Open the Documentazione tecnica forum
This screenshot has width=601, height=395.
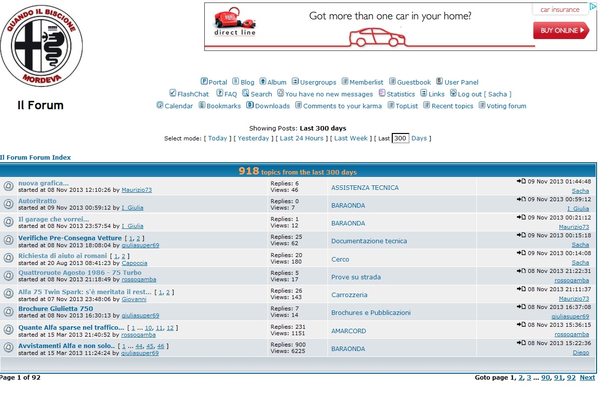369,241
